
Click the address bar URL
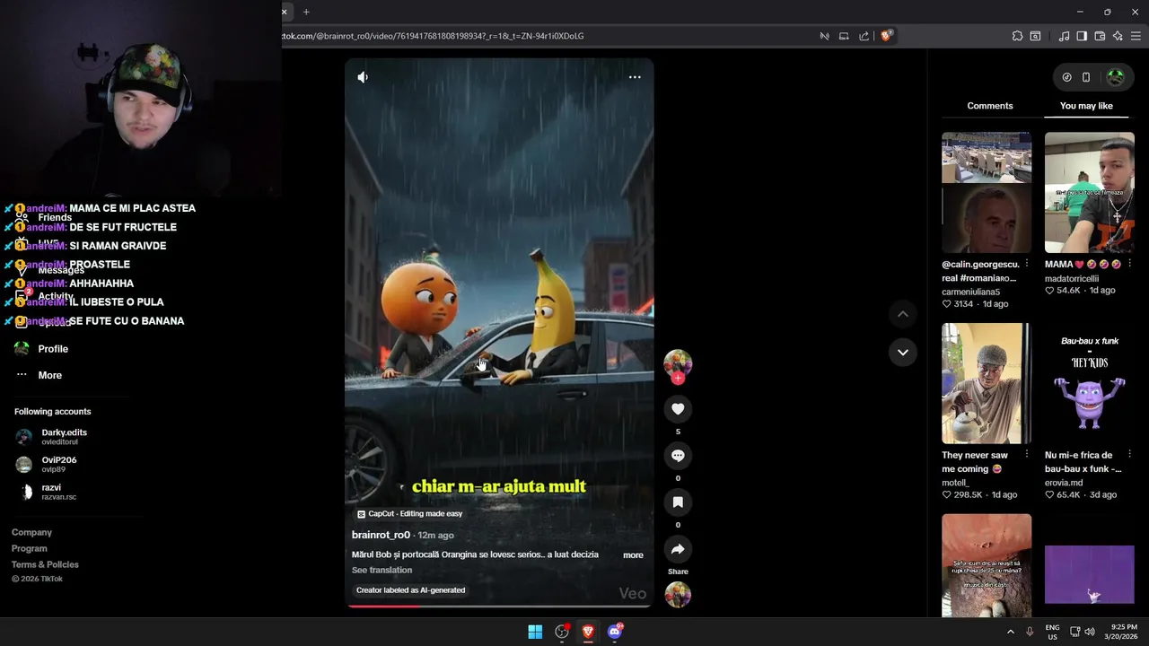click(x=434, y=36)
